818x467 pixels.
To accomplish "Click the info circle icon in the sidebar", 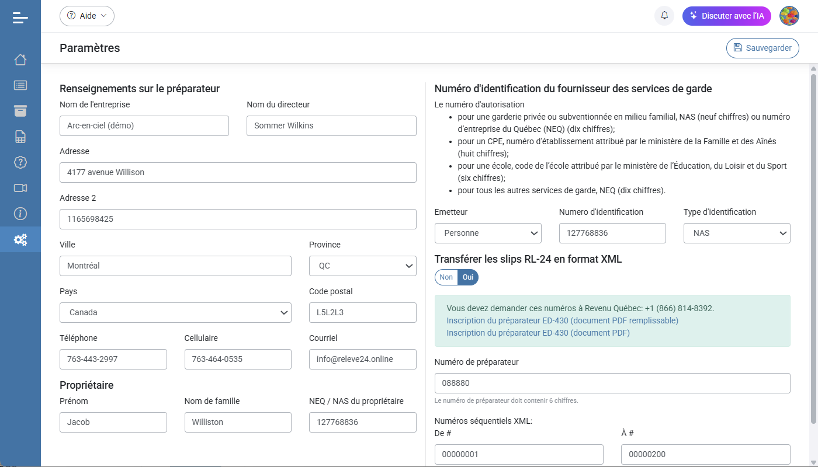I will (20, 214).
